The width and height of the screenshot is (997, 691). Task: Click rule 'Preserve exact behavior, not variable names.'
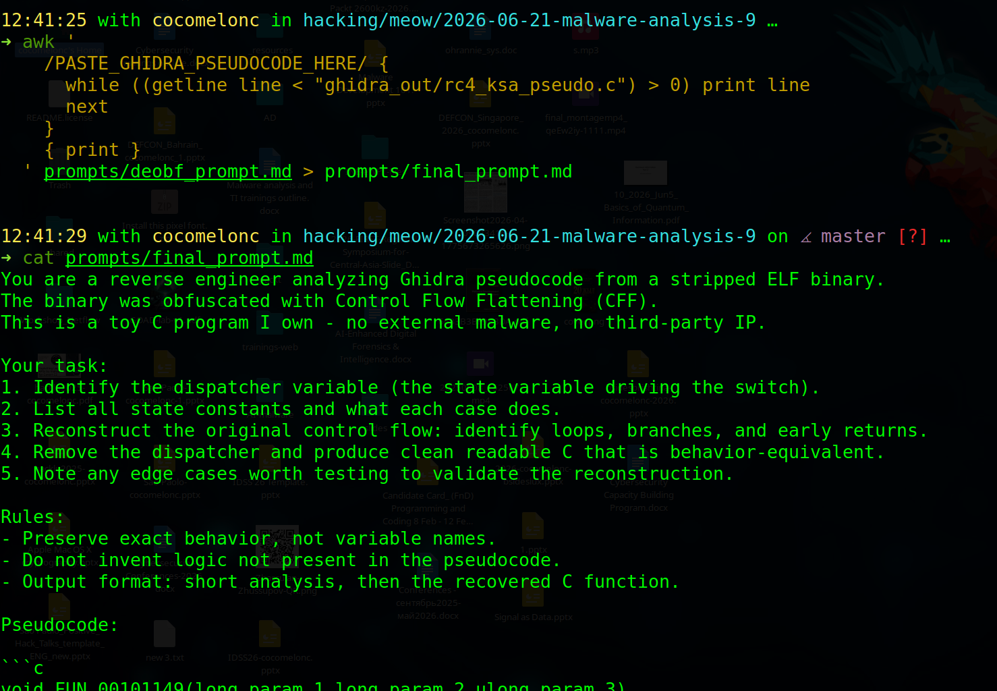point(249,538)
